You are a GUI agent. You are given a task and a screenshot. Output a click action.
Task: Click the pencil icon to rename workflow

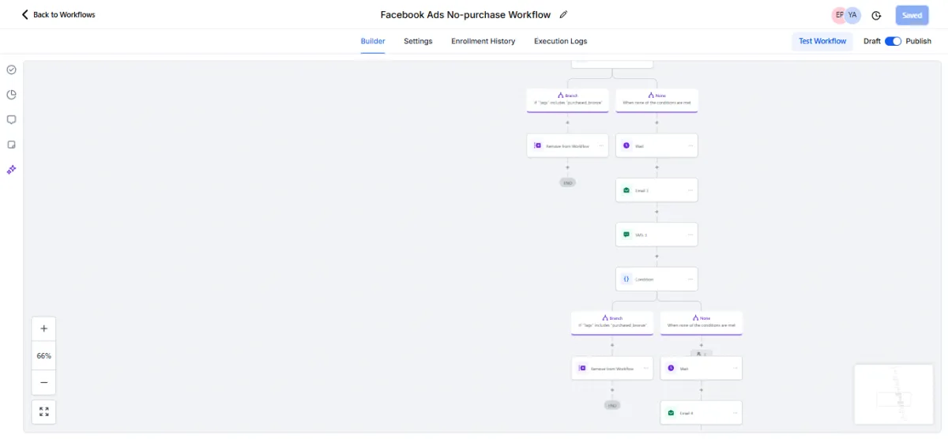coord(563,14)
